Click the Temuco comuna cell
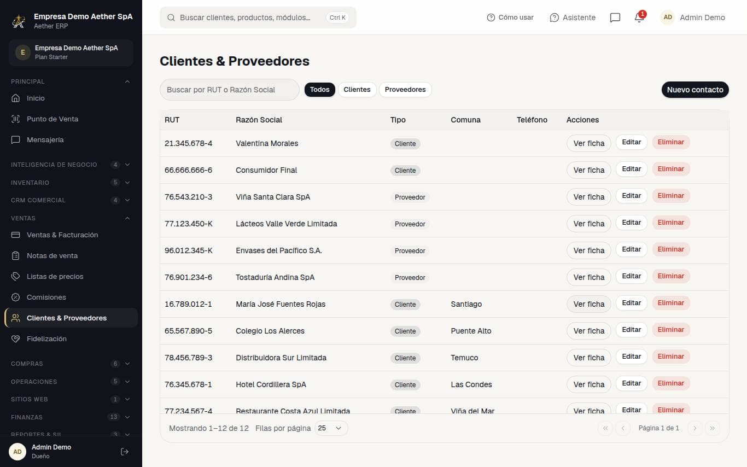Image resolution: width=747 pixels, height=467 pixels. click(x=464, y=358)
